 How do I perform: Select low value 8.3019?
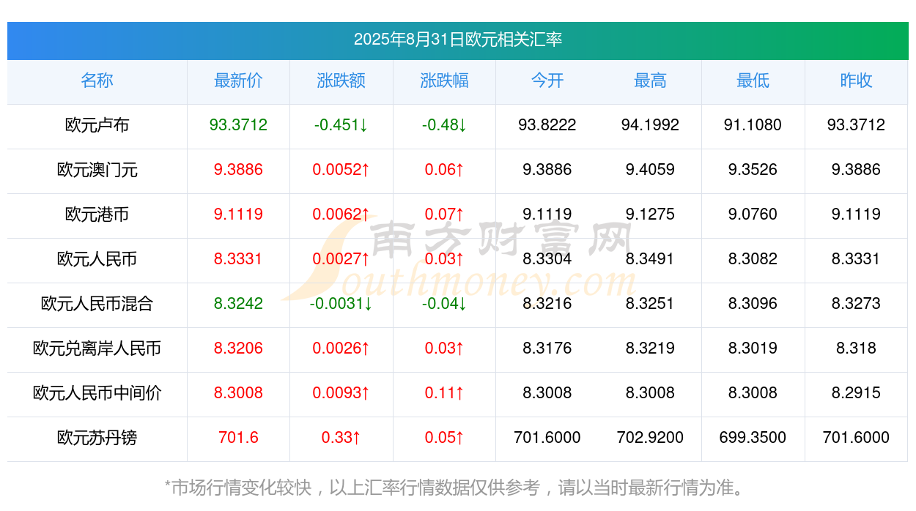pyautogui.click(x=753, y=348)
